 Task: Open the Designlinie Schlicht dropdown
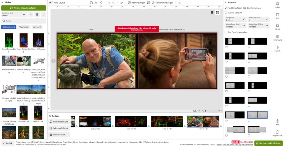[x=235, y=19]
